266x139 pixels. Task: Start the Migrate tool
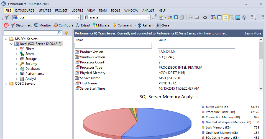[101, 25]
